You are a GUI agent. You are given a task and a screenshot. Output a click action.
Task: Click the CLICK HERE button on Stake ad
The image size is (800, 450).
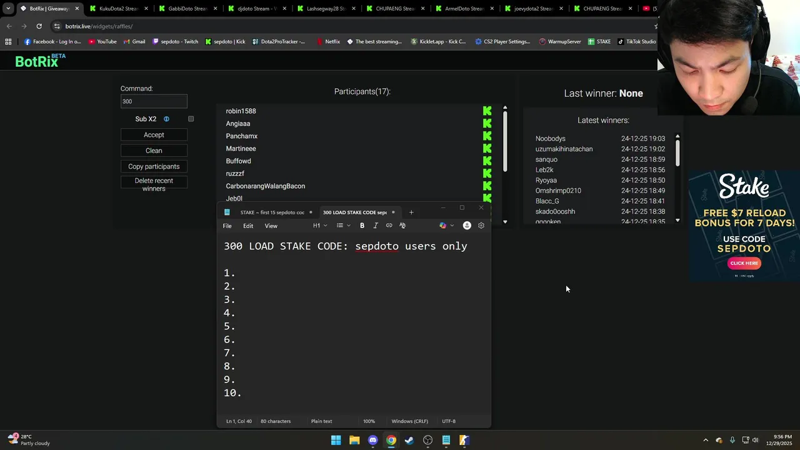coord(744,263)
